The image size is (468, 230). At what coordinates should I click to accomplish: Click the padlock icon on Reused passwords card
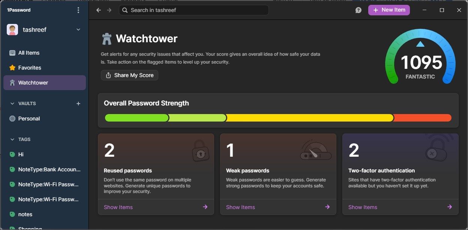click(200, 151)
